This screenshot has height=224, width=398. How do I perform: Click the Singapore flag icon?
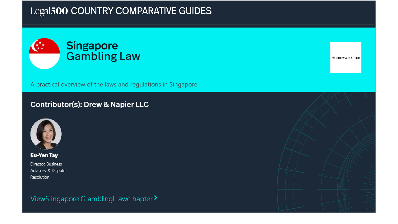click(x=44, y=54)
